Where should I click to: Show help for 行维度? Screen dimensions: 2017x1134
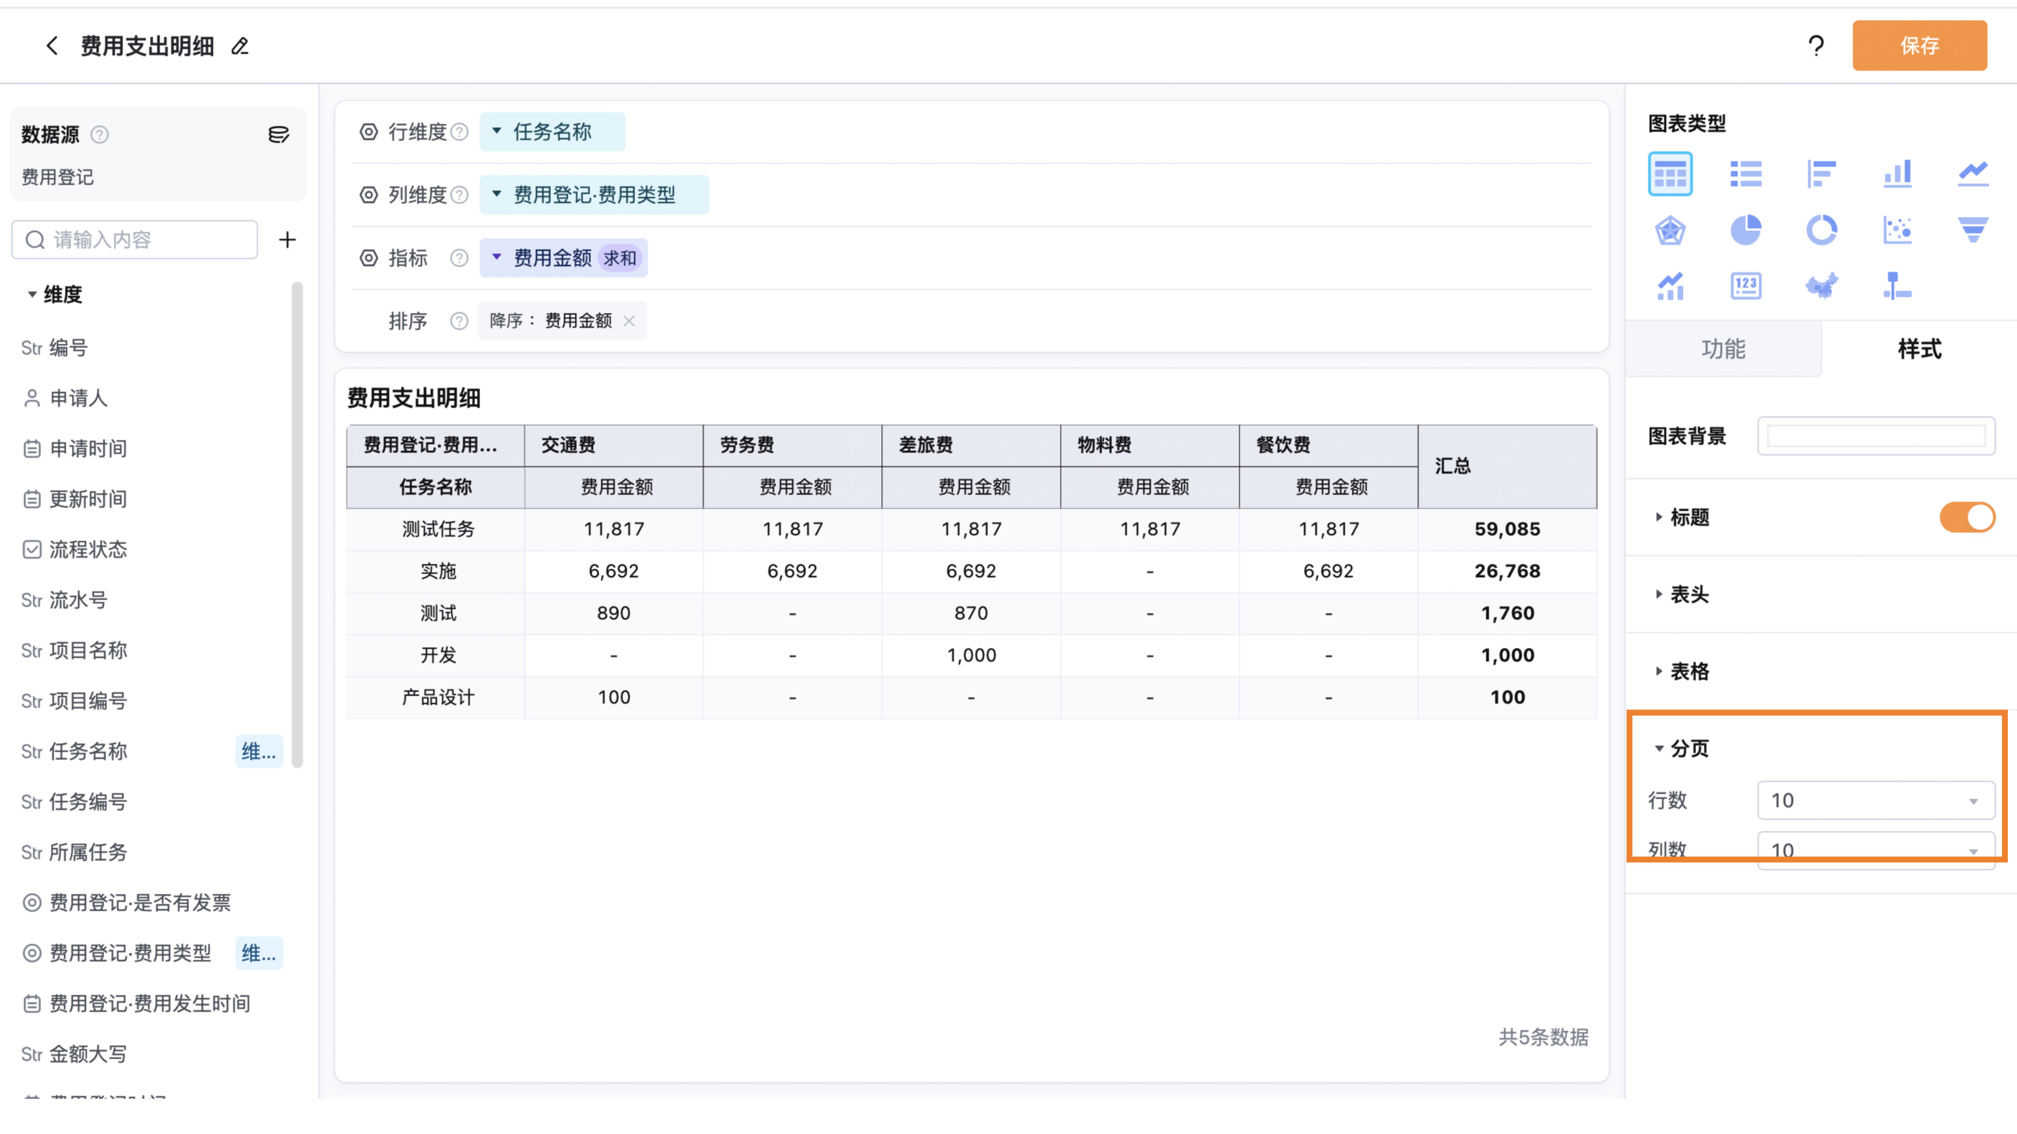(x=460, y=132)
